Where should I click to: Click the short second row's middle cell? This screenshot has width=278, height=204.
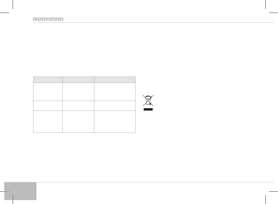click(x=78, y=105)
